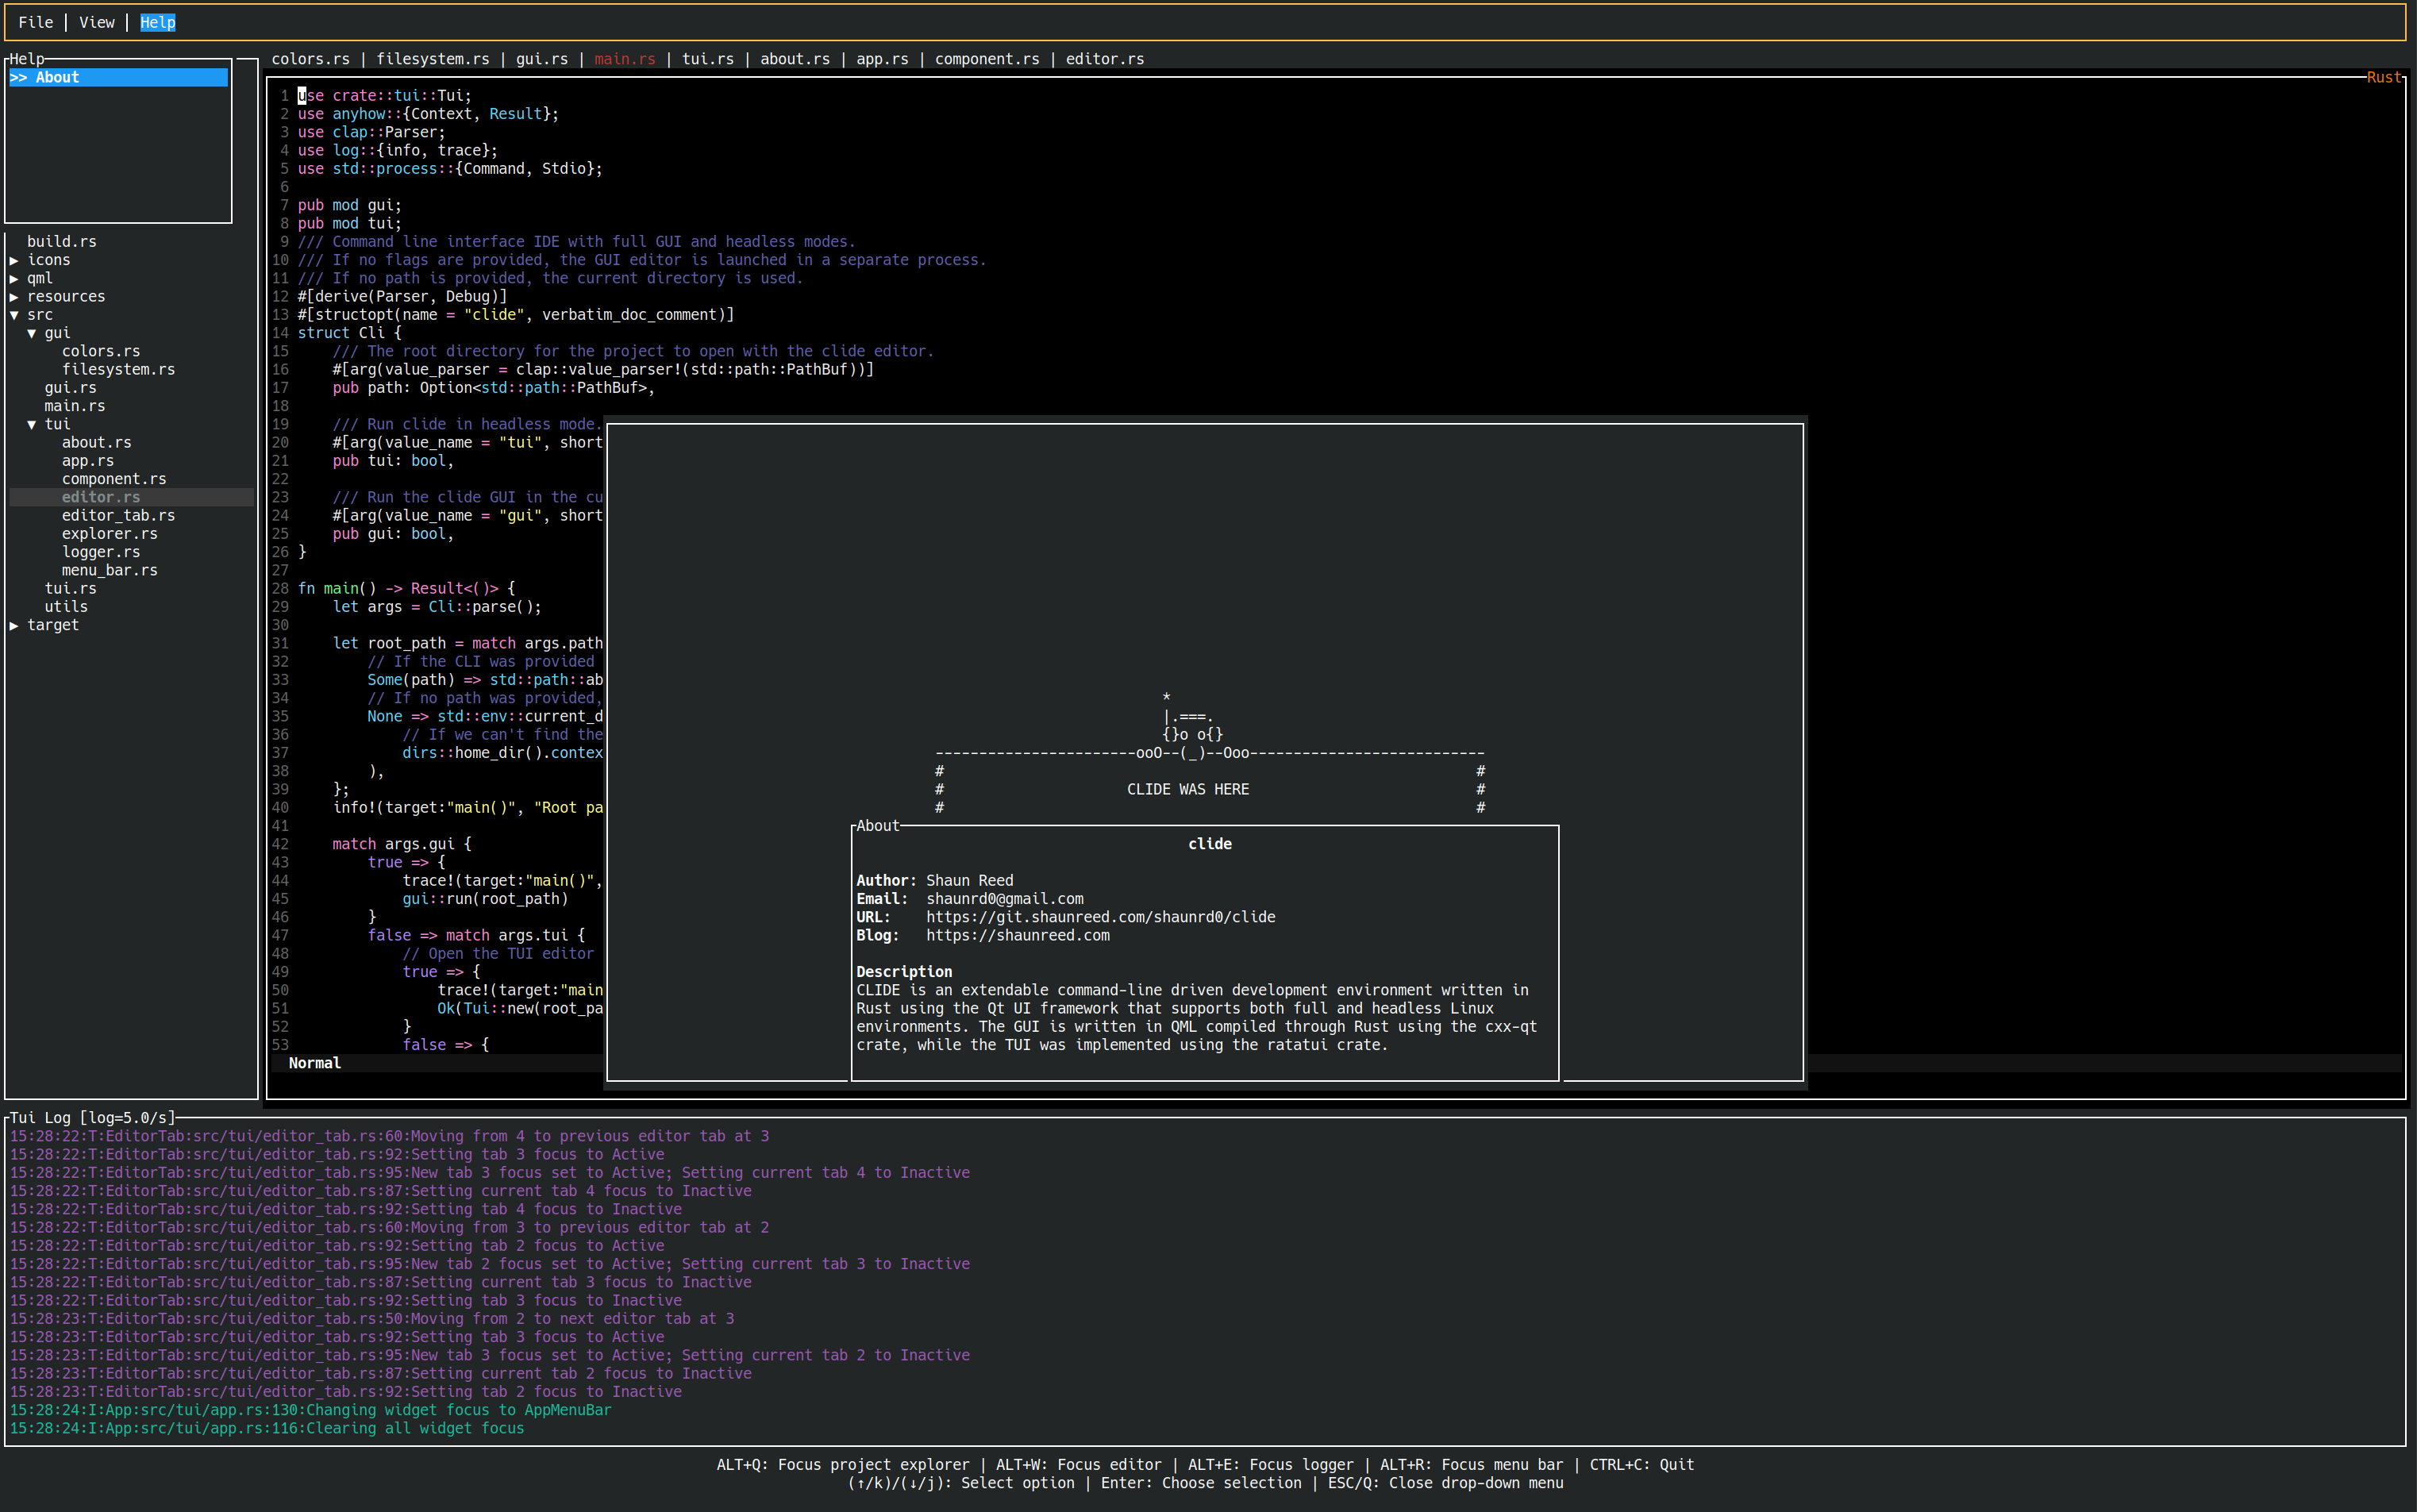
Task: Click the shaunreed.com blog link
Action: 1017,935
